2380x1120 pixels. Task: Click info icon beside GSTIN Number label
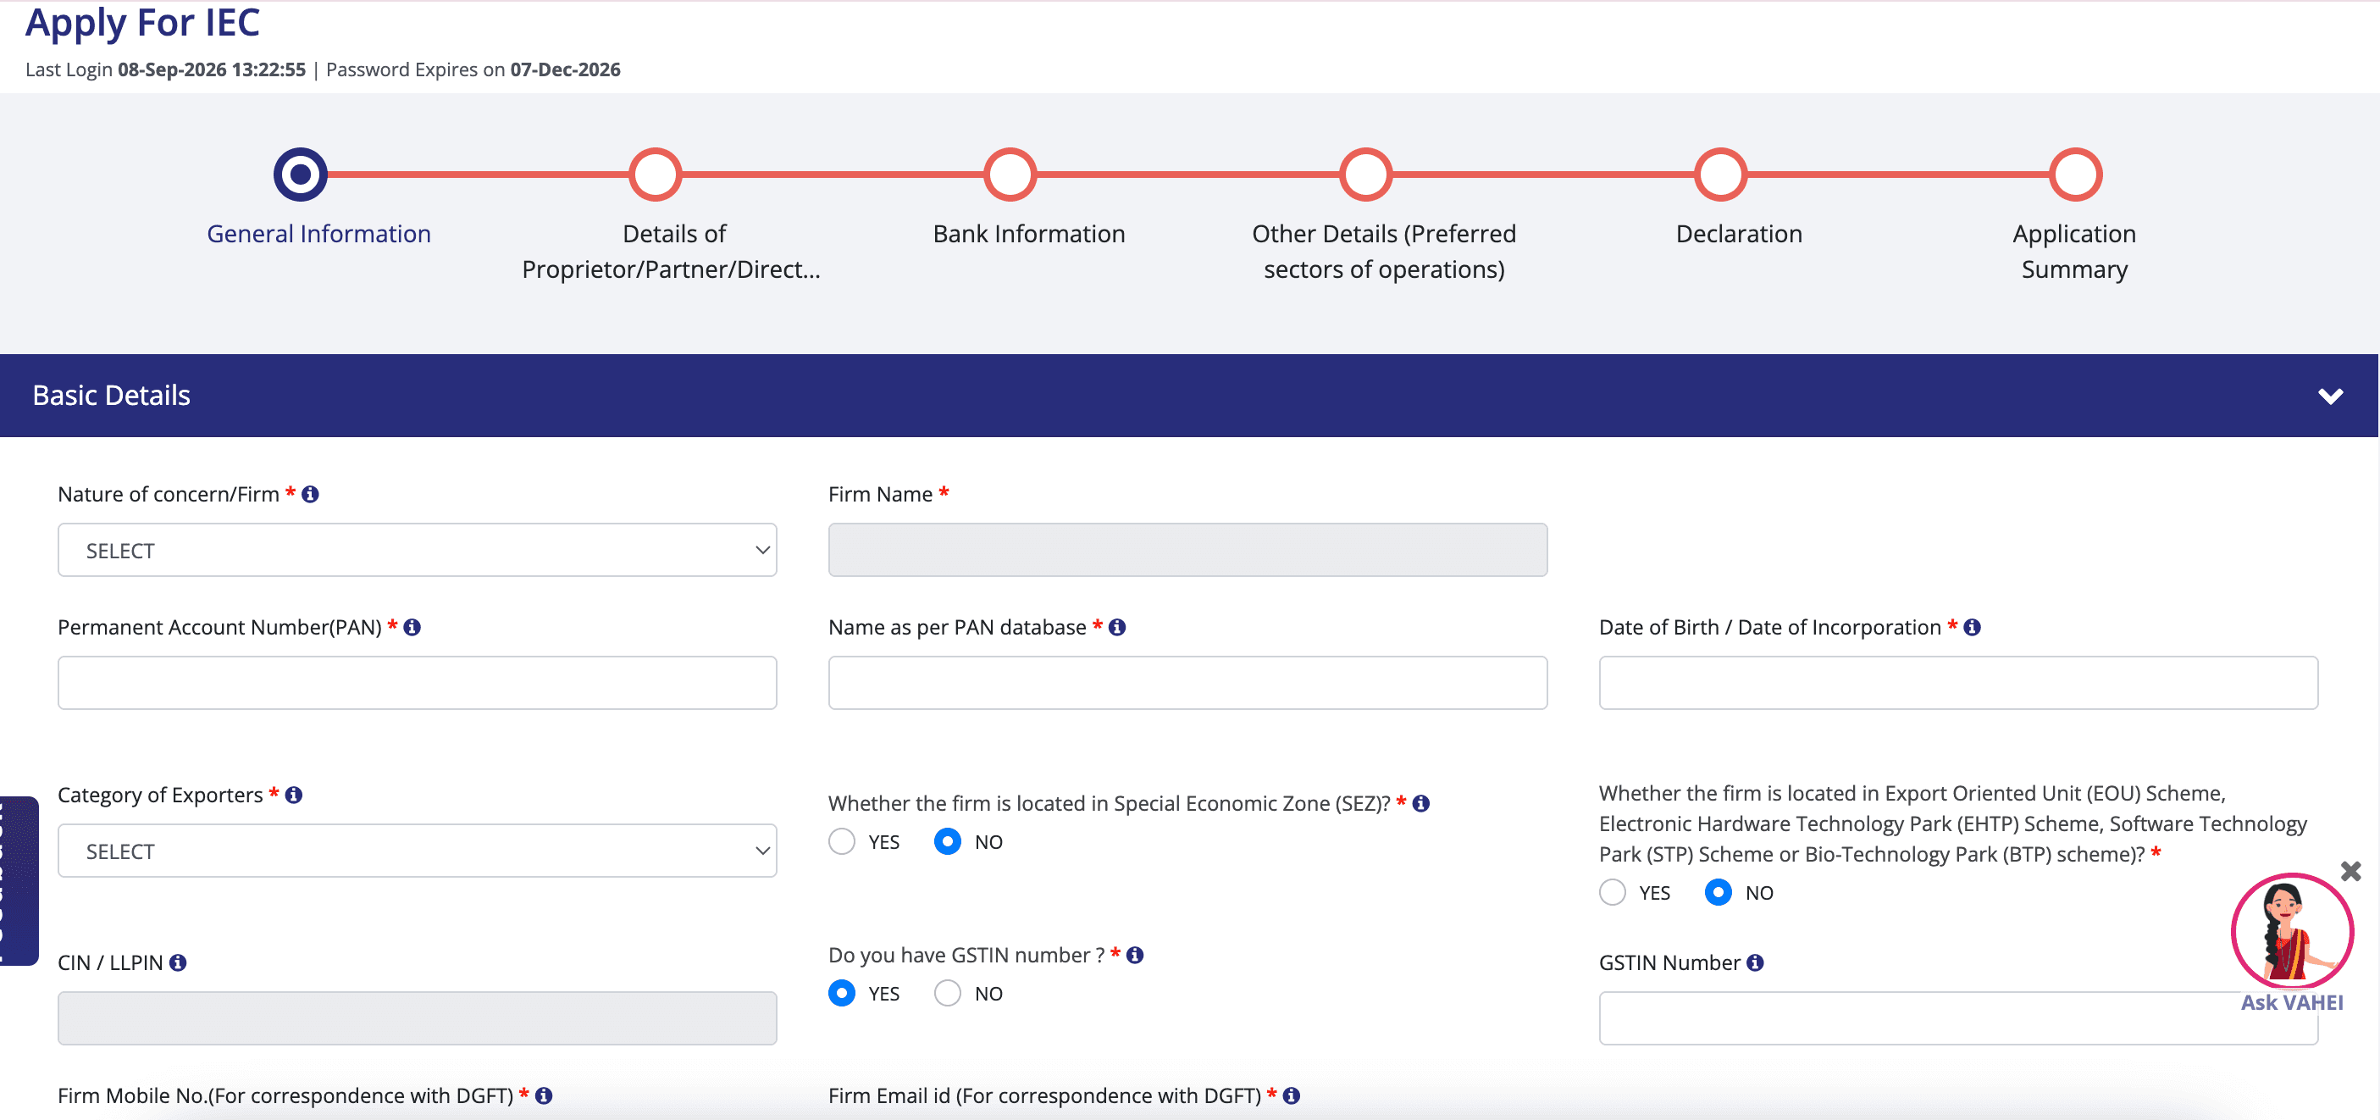coord(1756,963)
